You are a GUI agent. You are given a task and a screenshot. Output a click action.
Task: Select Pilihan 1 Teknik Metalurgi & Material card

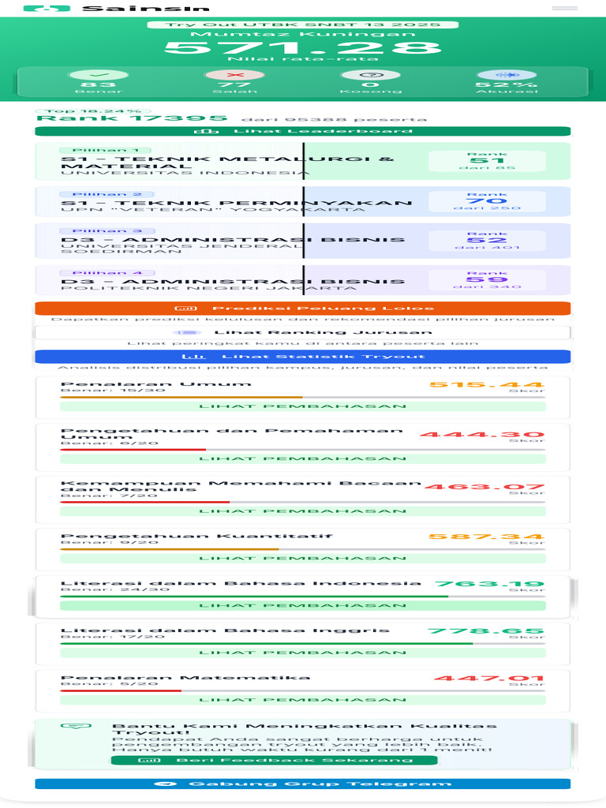(302, 161)
